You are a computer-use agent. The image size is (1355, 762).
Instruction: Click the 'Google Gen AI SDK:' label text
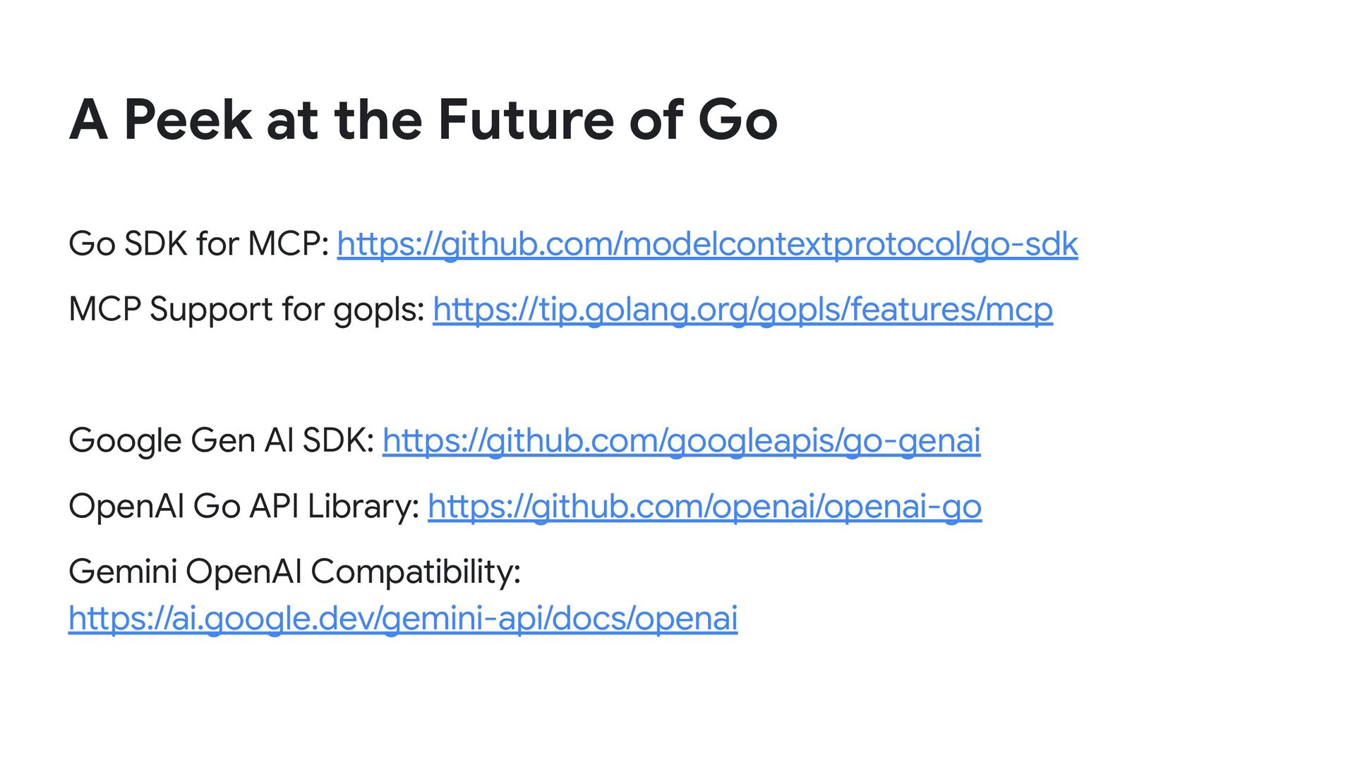click(222, 441)
